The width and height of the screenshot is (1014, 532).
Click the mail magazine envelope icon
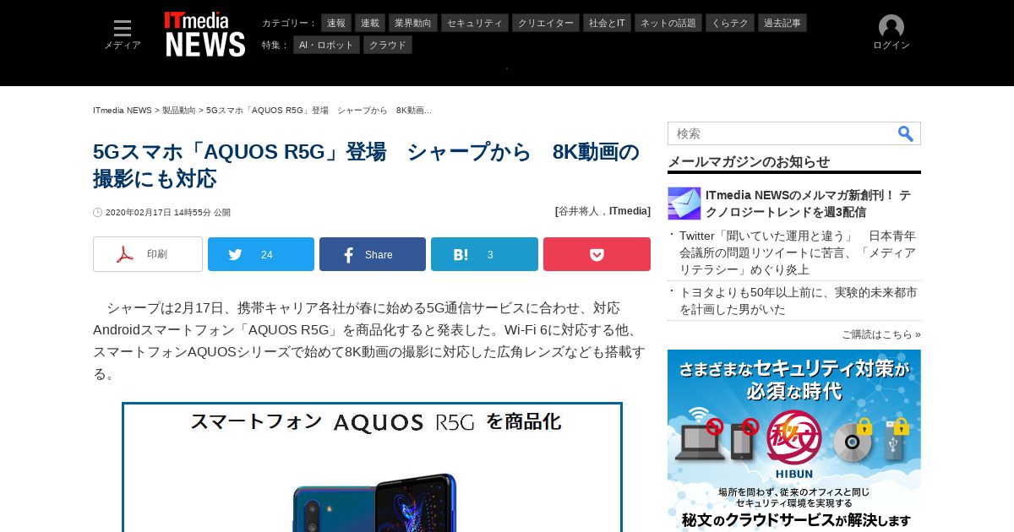point(684,204)
